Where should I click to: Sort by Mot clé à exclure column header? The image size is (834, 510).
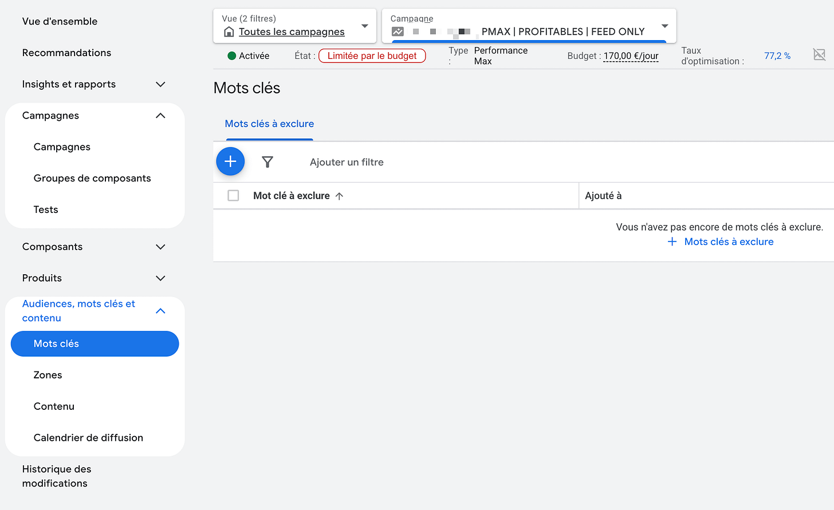pos(292,196)
